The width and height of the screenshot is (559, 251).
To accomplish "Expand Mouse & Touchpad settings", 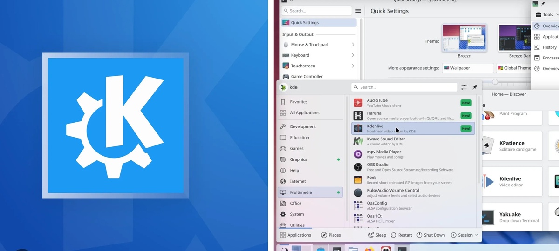I will point(319,45).
